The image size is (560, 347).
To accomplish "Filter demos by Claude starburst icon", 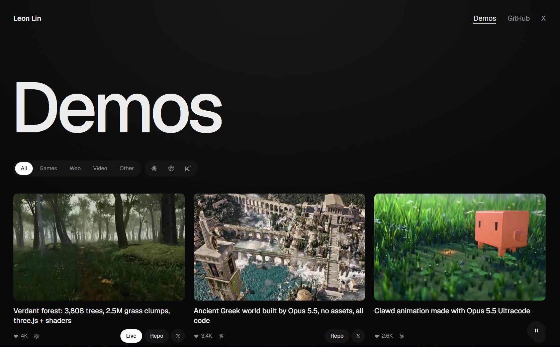I will pyautogui.click(x=154, y=168).
